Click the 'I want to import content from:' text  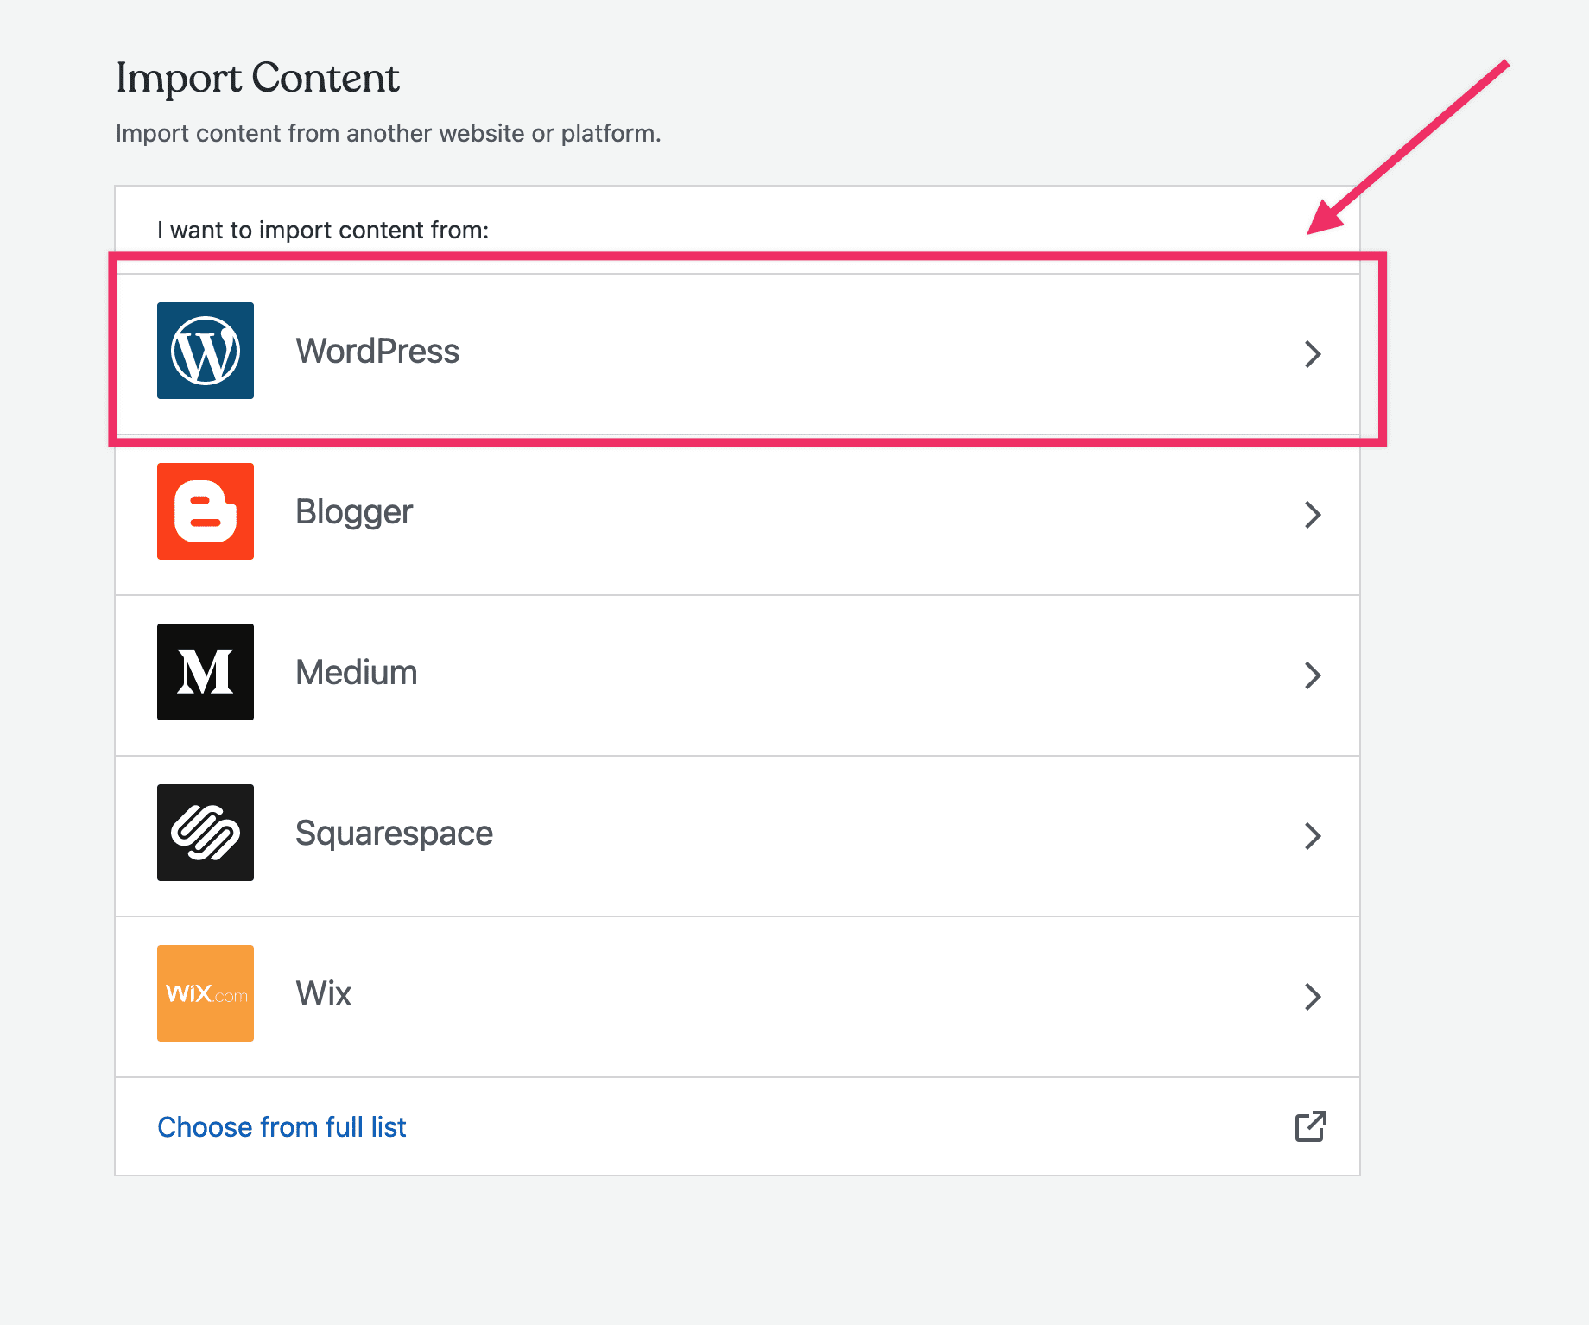click(323, 231)
